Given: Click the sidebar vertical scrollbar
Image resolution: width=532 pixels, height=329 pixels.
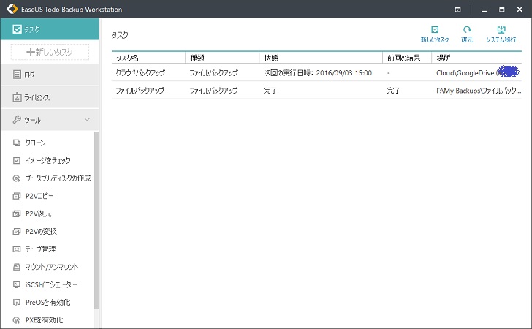Looking at the screenshot, I should click(x=96, y=221).
